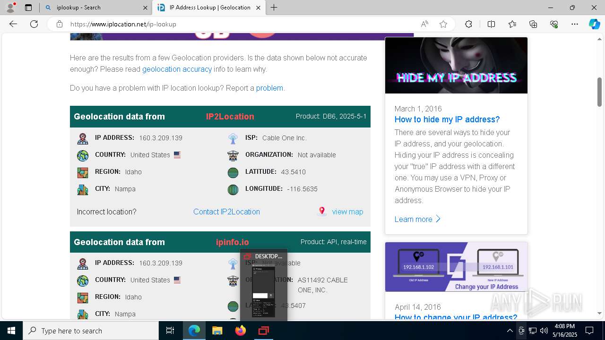Launch Firefox from taskbar
The width and height of the screenshot is (605, 340).
(x=240, y=331)
